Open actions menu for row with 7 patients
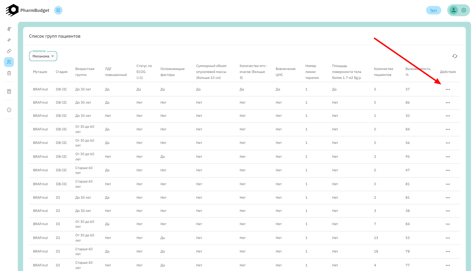This screenshot has height=271, width=476. (448, 224)
